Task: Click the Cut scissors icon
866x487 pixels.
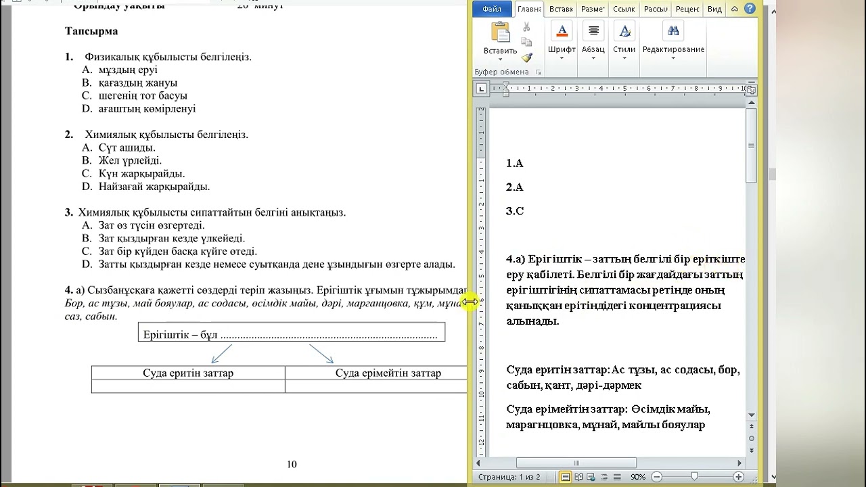Action: pyautogui.click(x=526, y=27)
